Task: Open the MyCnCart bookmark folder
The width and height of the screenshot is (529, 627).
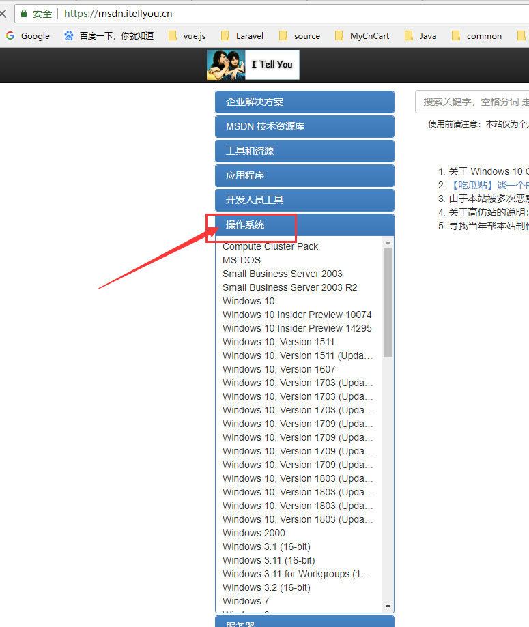Action: click(x=362, y=36)
